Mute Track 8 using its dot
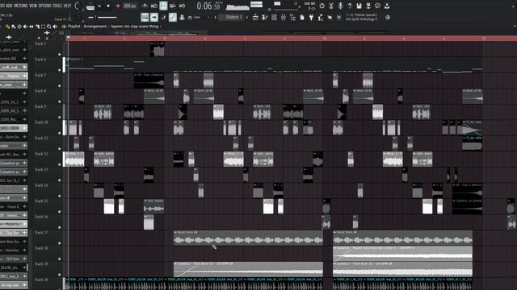This screenshot has height=290, width=517. click(x=60, y=101)
